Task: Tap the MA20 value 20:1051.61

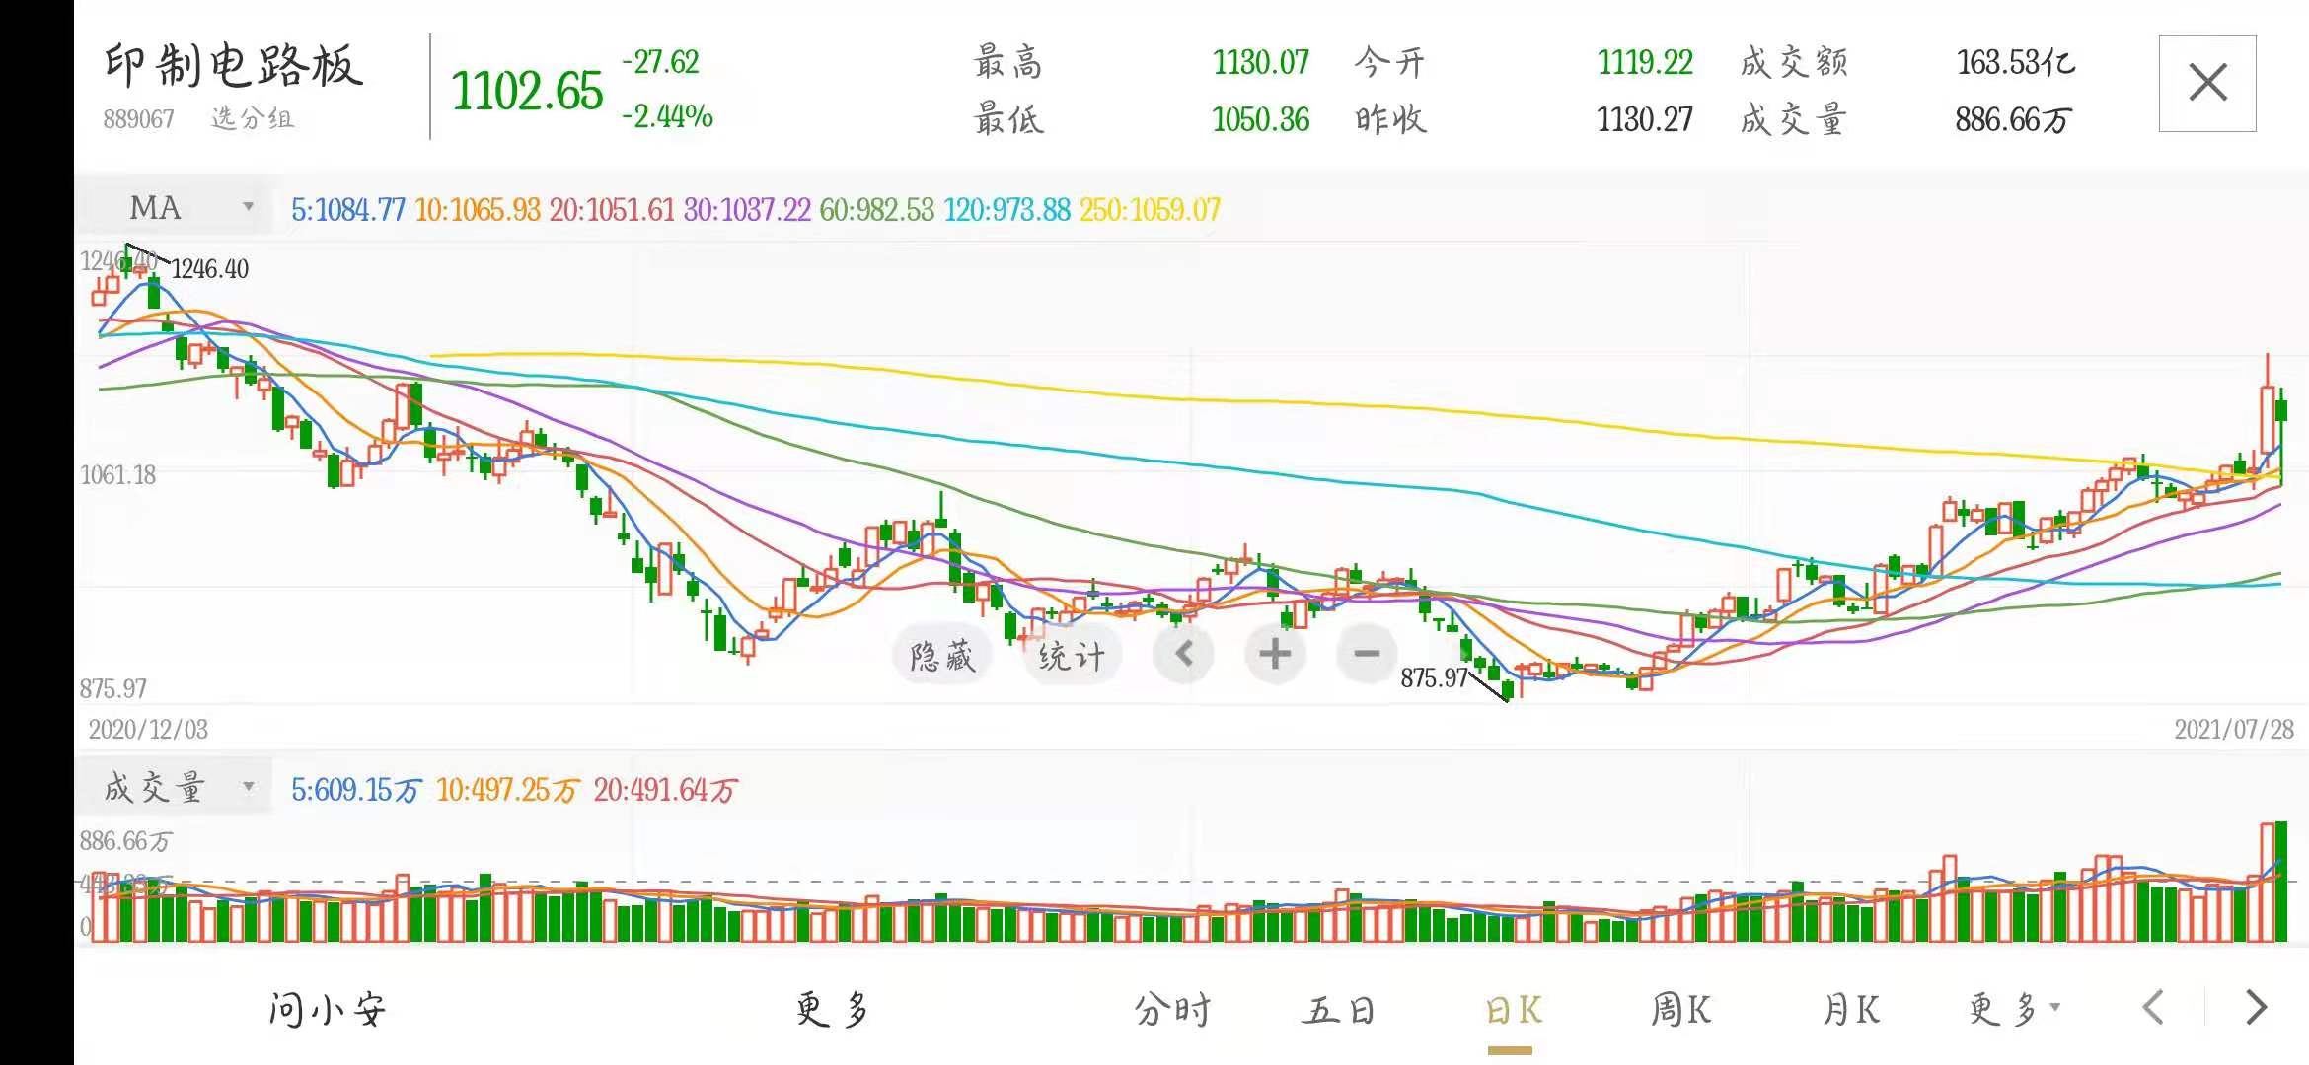Action: click(612, 209)
